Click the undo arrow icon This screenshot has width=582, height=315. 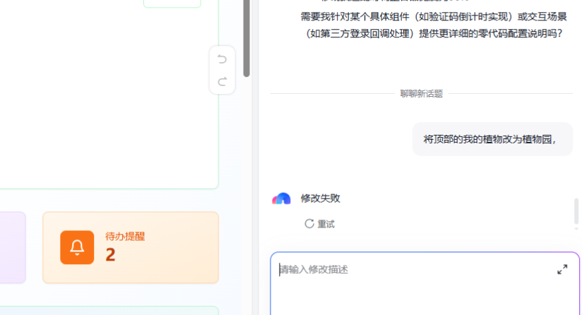pyautogui.click(x=222, y=59)
